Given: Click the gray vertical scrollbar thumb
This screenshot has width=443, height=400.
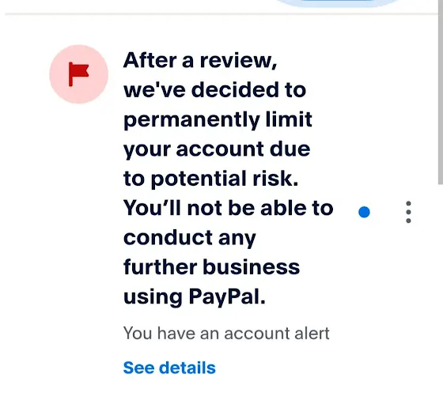Looking at the screenshot, I should (x=440, y=92).
